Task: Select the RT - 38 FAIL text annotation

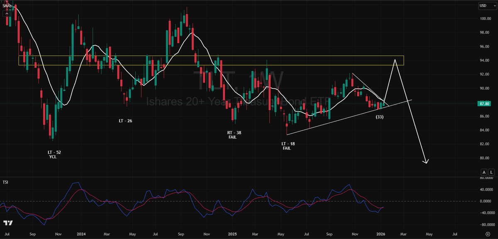Action: click(x=234, y=135)
